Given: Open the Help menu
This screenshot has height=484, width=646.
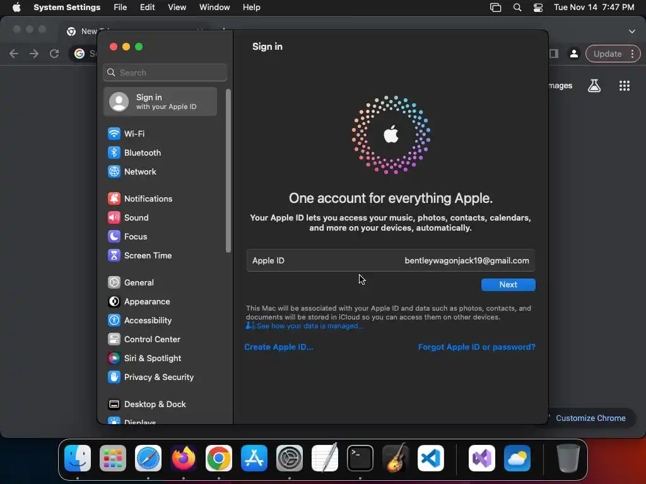Looking at the screenshot, I should [251, 8].
